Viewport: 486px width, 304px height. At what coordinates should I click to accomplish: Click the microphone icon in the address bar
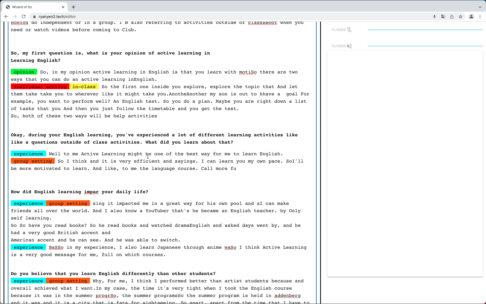[x=434, y=17]
